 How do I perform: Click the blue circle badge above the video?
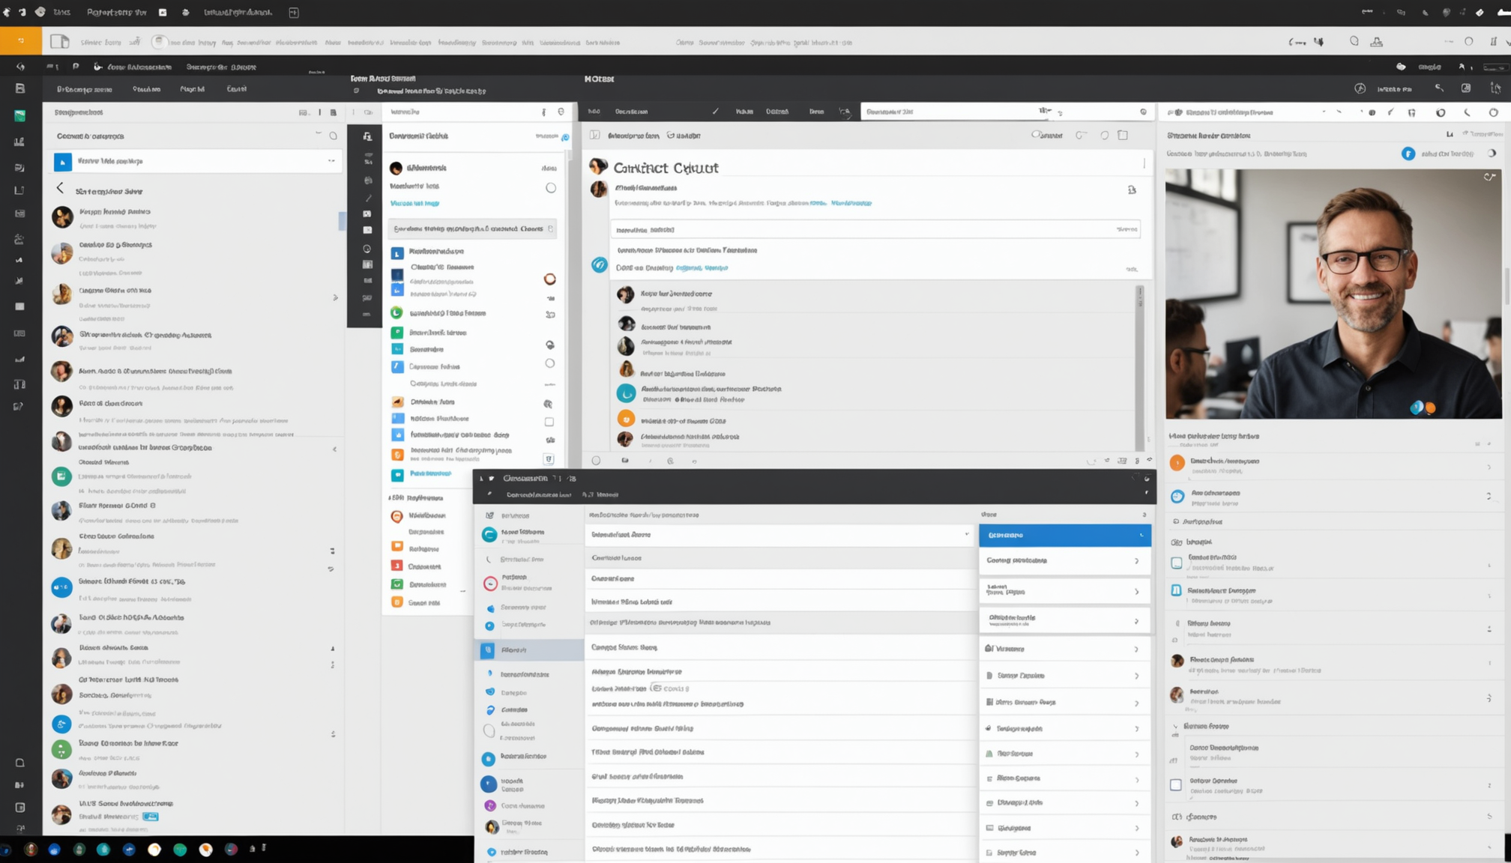tap(1408, 154)
